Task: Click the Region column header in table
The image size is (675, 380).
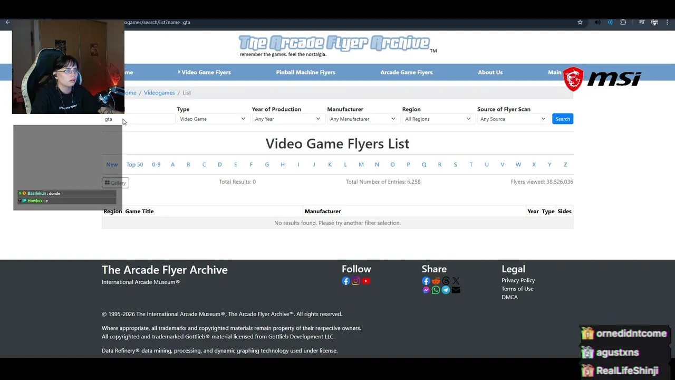Action: [x=112, y=211]
